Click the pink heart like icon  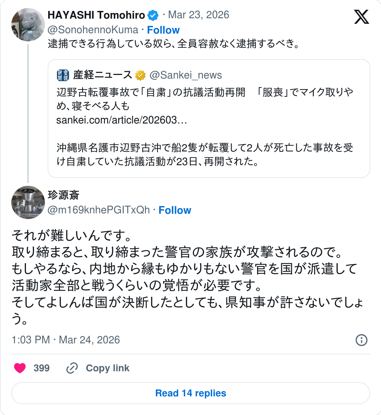click(20, 368)
